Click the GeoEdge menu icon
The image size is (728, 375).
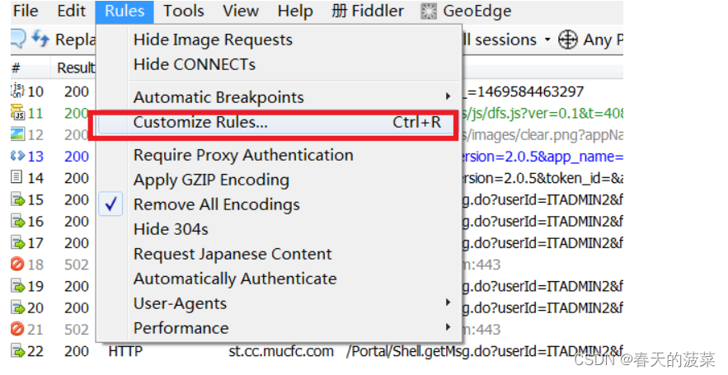[428, 12]
